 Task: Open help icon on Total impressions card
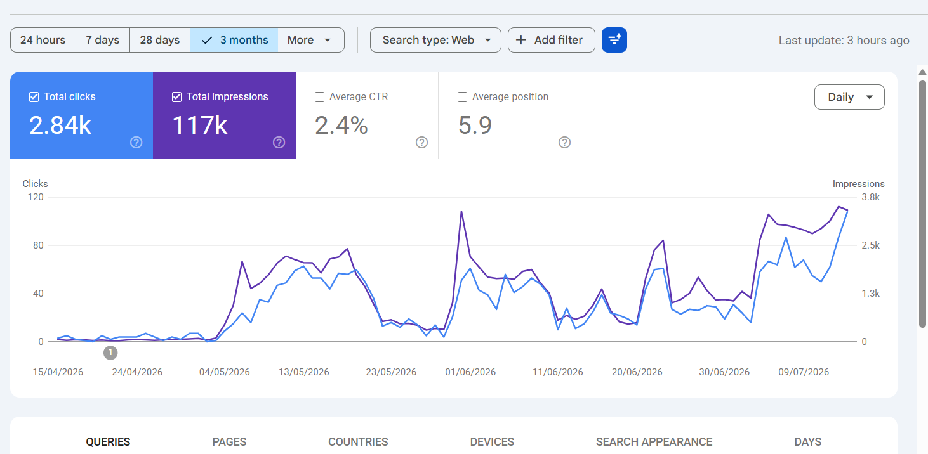279,142
